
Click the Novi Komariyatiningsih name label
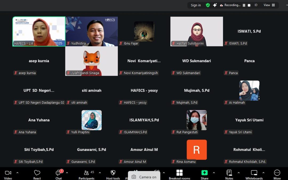pyautogui.click(x=138, y=73)
